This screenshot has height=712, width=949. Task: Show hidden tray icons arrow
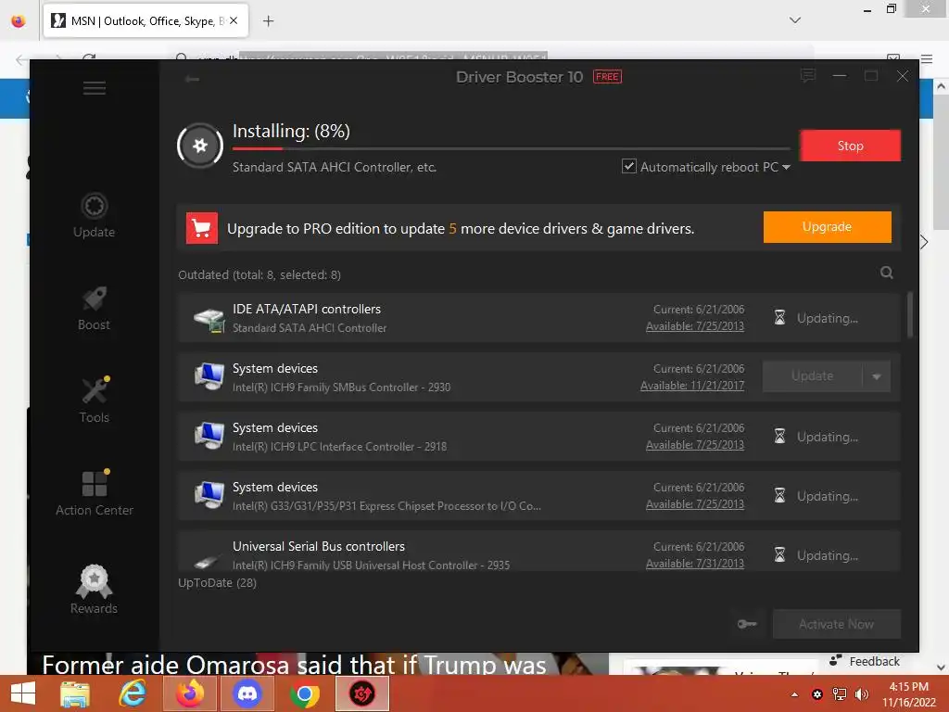pyautogui.click(x=794, y=694)
